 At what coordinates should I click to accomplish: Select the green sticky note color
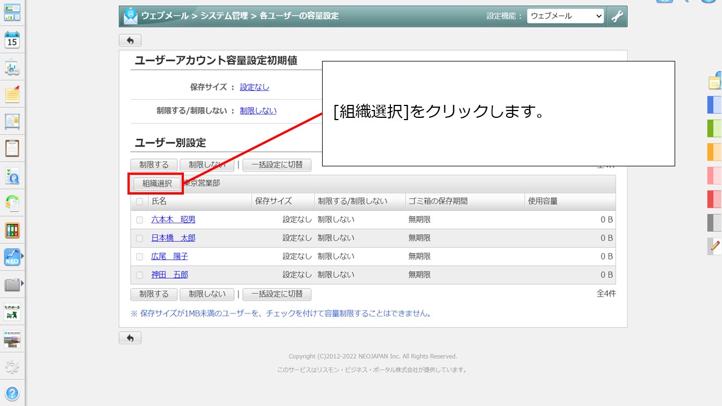[715, 128]
